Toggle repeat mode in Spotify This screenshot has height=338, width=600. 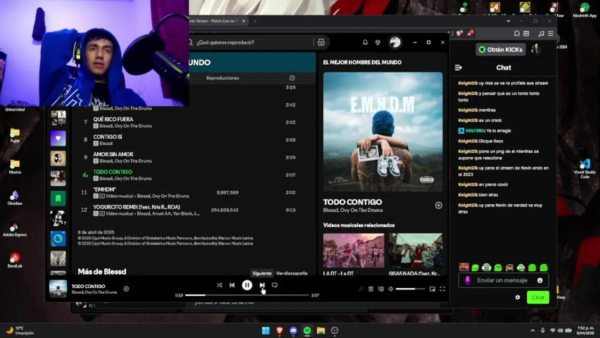pyautogui.click(x=275, y=285)
